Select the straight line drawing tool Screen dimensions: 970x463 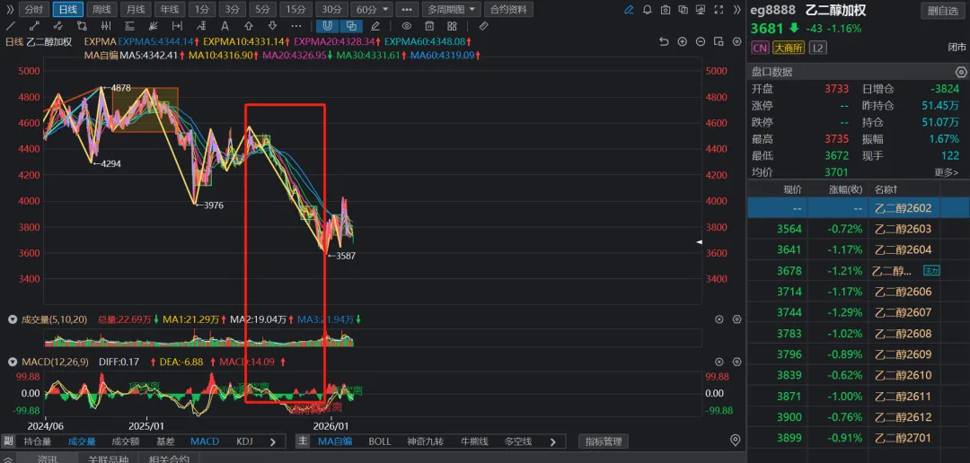click(x=10, y=25)
